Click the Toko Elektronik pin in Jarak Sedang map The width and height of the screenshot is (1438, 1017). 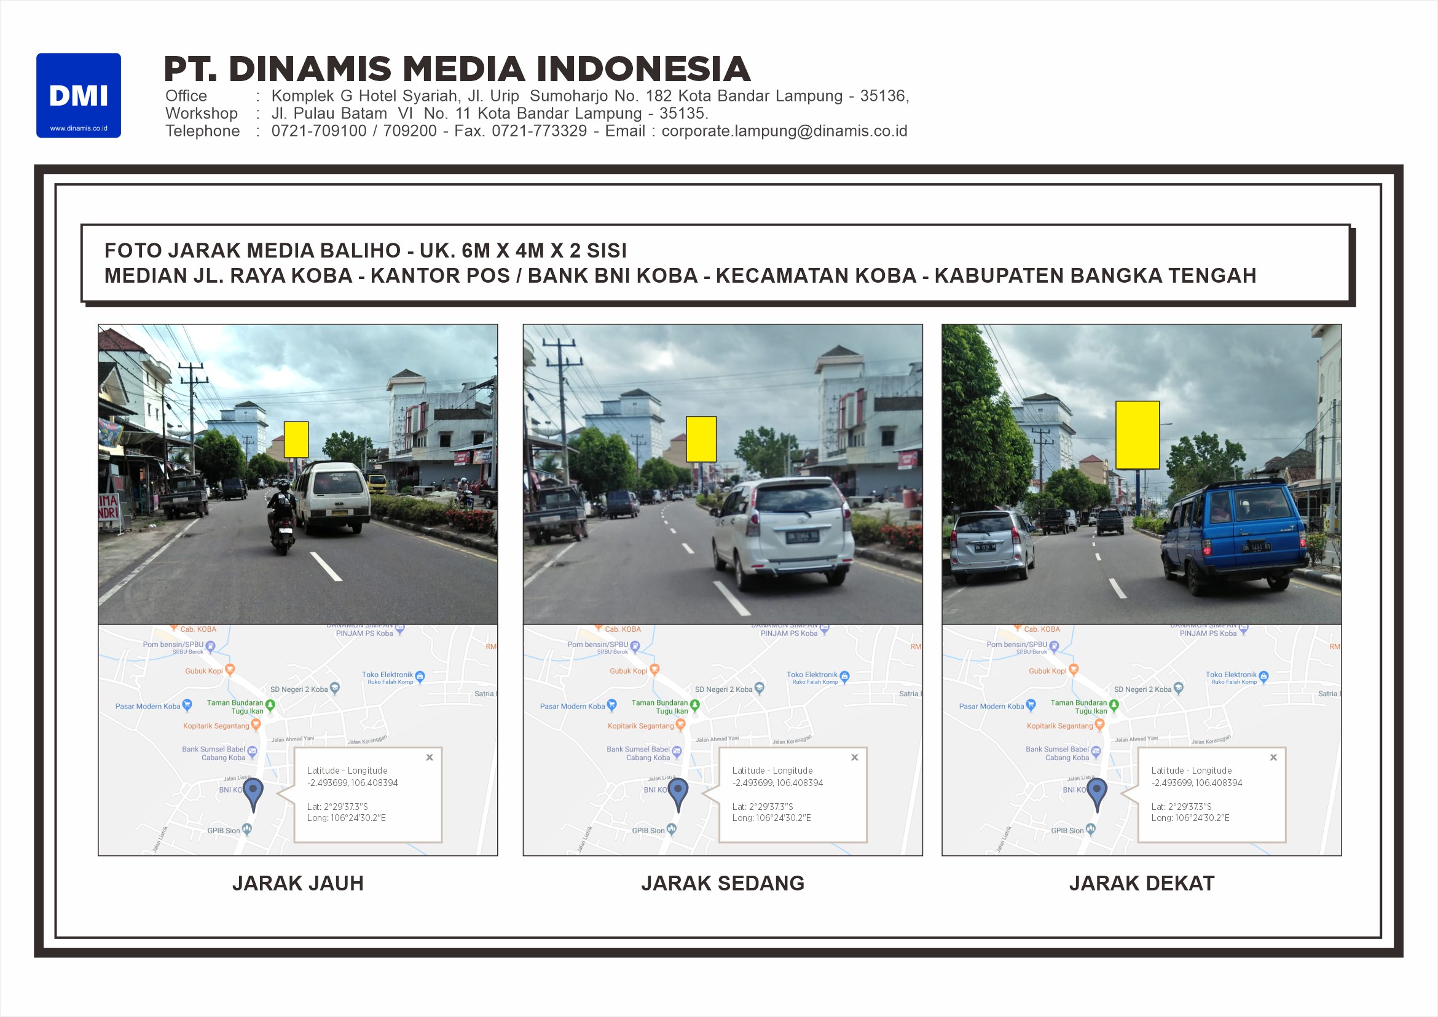844,677
